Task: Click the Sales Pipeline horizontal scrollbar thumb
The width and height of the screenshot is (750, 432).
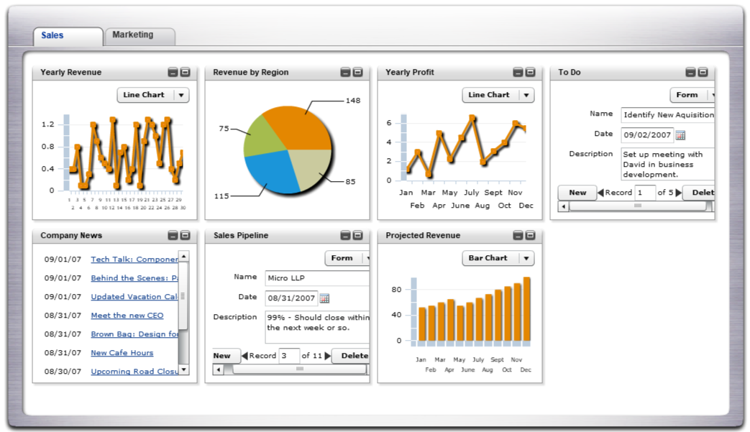Action: click(x=299, y=369)
